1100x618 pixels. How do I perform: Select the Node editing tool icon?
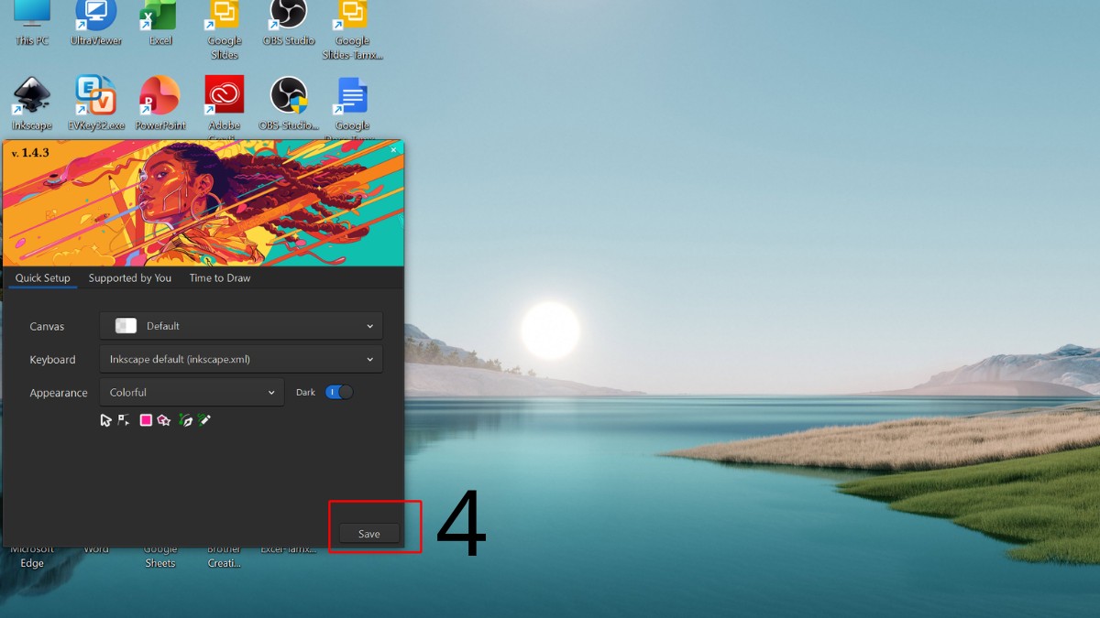tap(123, 419)
